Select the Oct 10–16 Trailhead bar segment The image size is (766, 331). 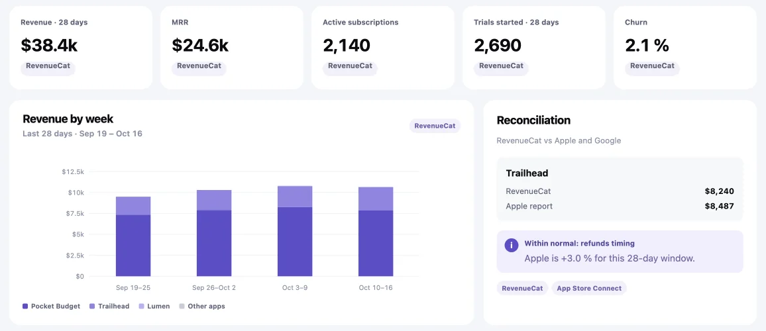pos(376,199)
